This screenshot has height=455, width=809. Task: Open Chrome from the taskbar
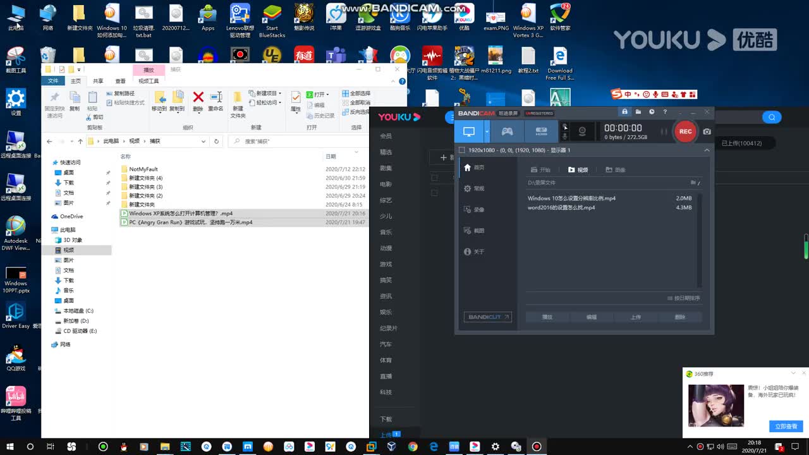(x=413, y=446)
